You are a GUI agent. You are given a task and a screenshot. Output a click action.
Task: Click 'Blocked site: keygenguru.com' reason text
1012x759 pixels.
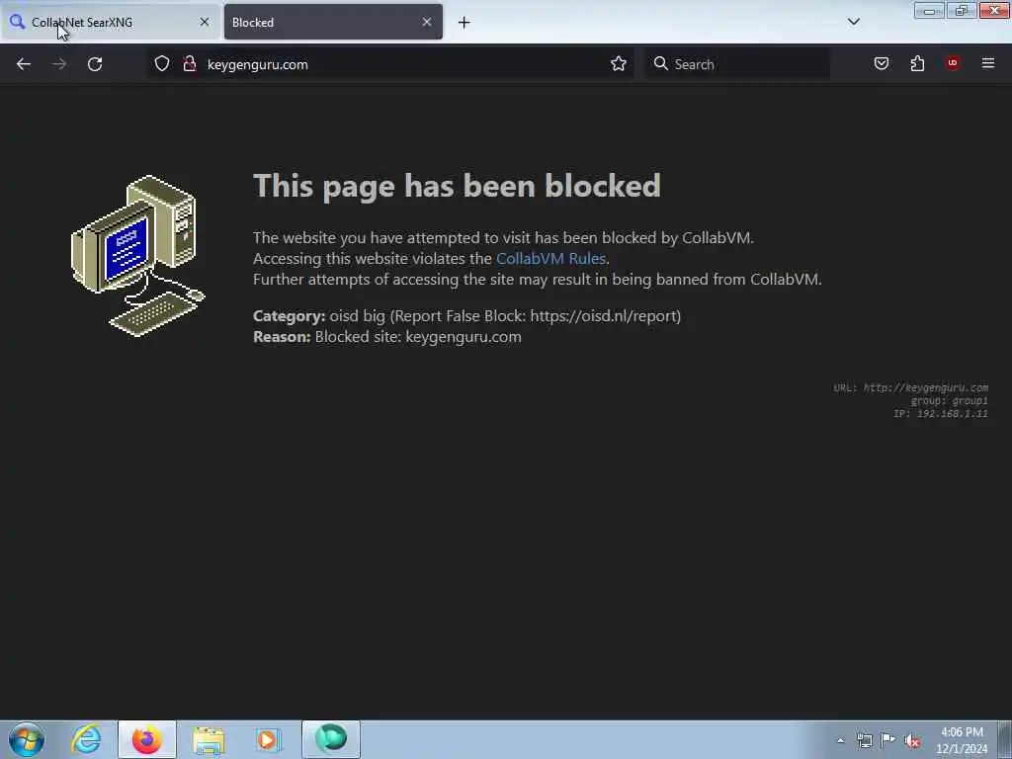coord(418,337)
